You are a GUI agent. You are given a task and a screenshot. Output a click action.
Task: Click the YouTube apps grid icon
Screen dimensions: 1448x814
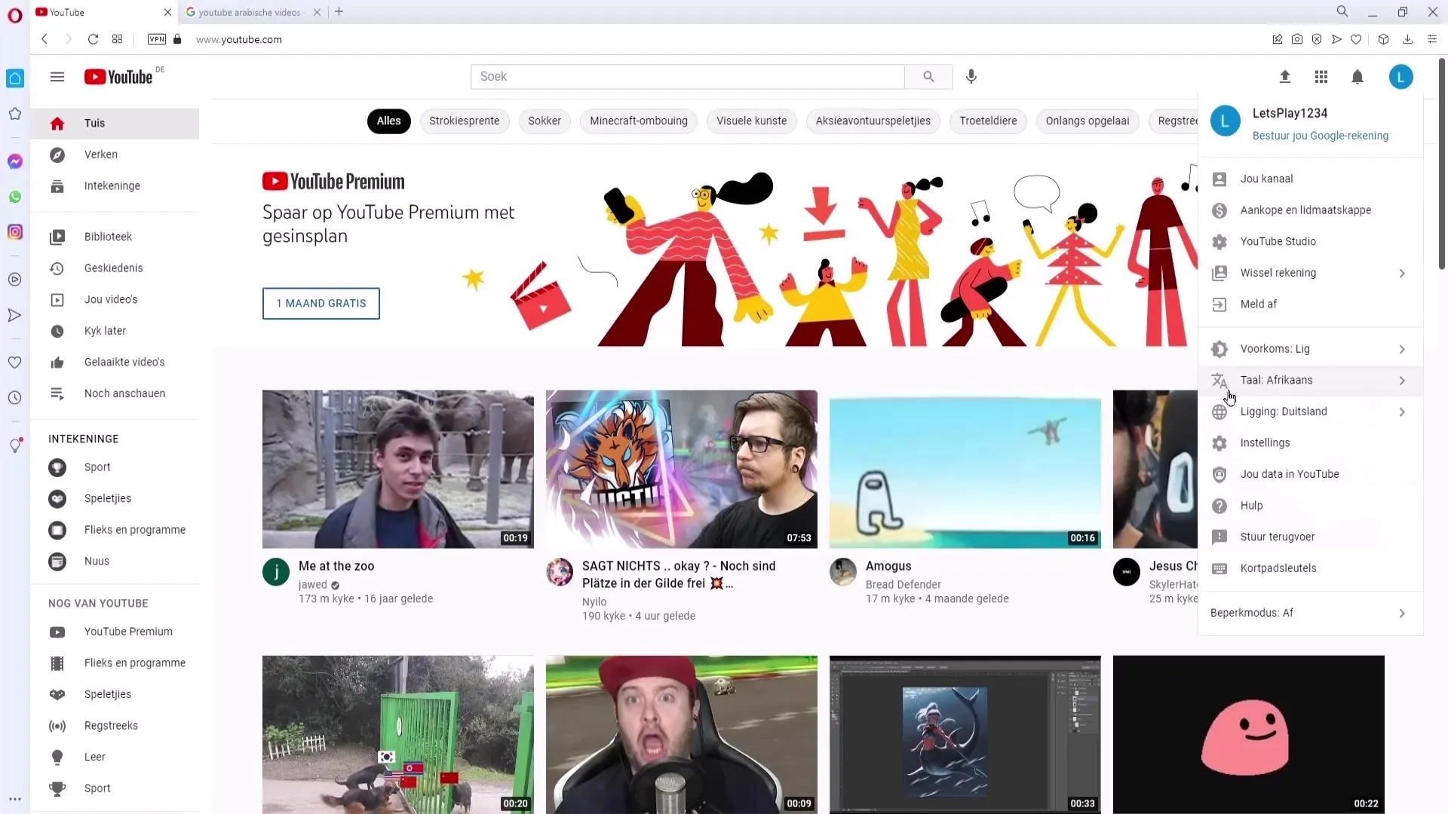(1321, 77)
